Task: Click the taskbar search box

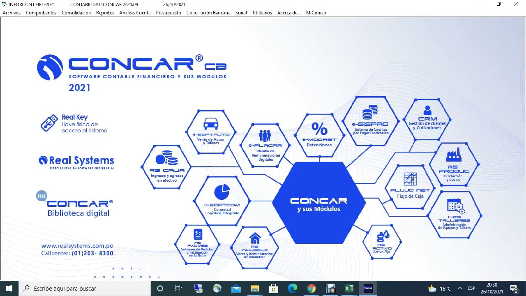Action: point(85,289)
